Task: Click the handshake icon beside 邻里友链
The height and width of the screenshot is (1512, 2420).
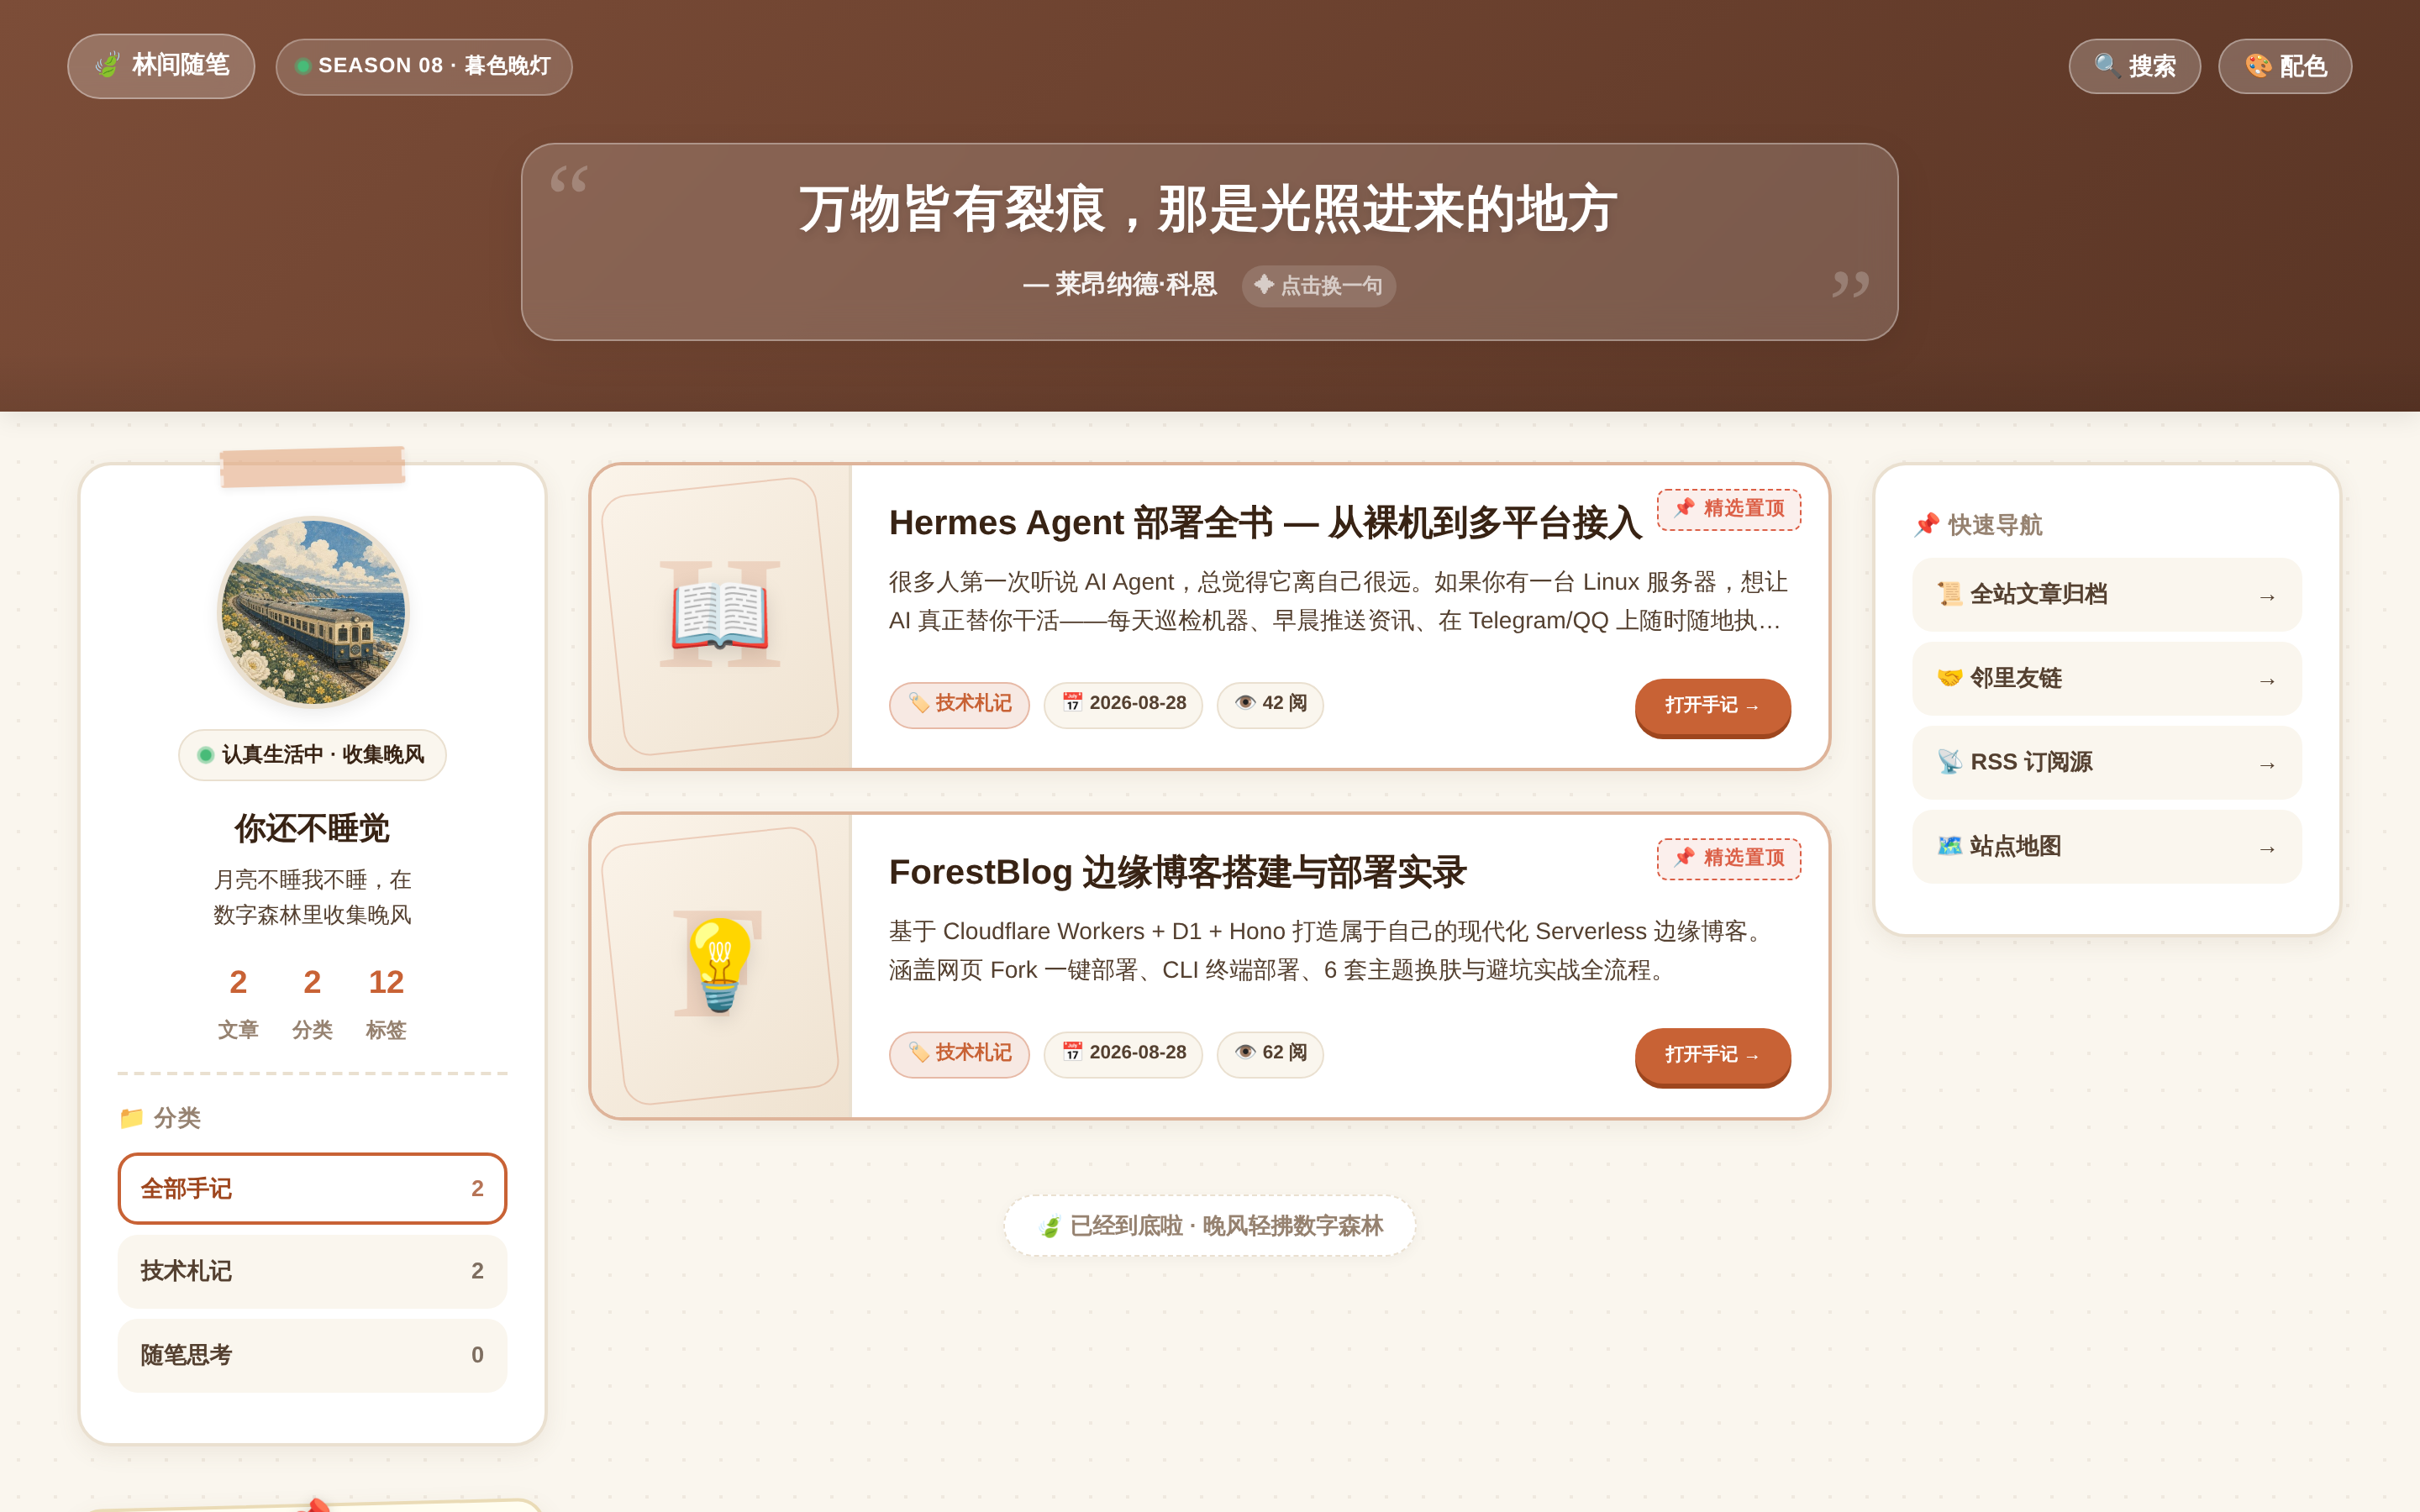Action: [1949, 678]
